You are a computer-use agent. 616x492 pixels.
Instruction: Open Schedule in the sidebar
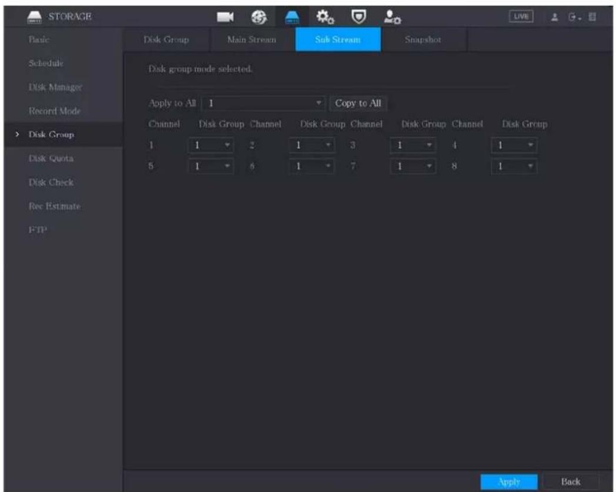pyautogui.click(x=46, y=63)
